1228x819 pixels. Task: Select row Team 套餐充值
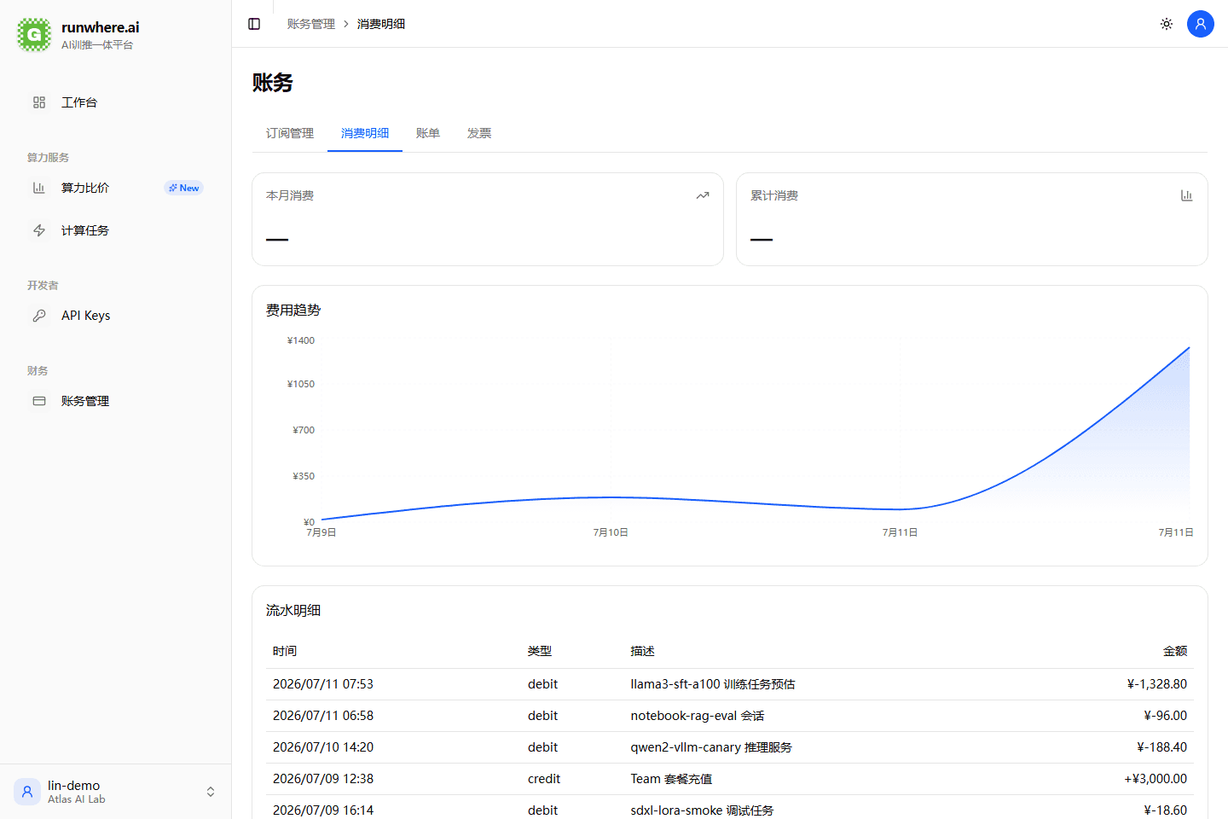(x=730, y=779)
